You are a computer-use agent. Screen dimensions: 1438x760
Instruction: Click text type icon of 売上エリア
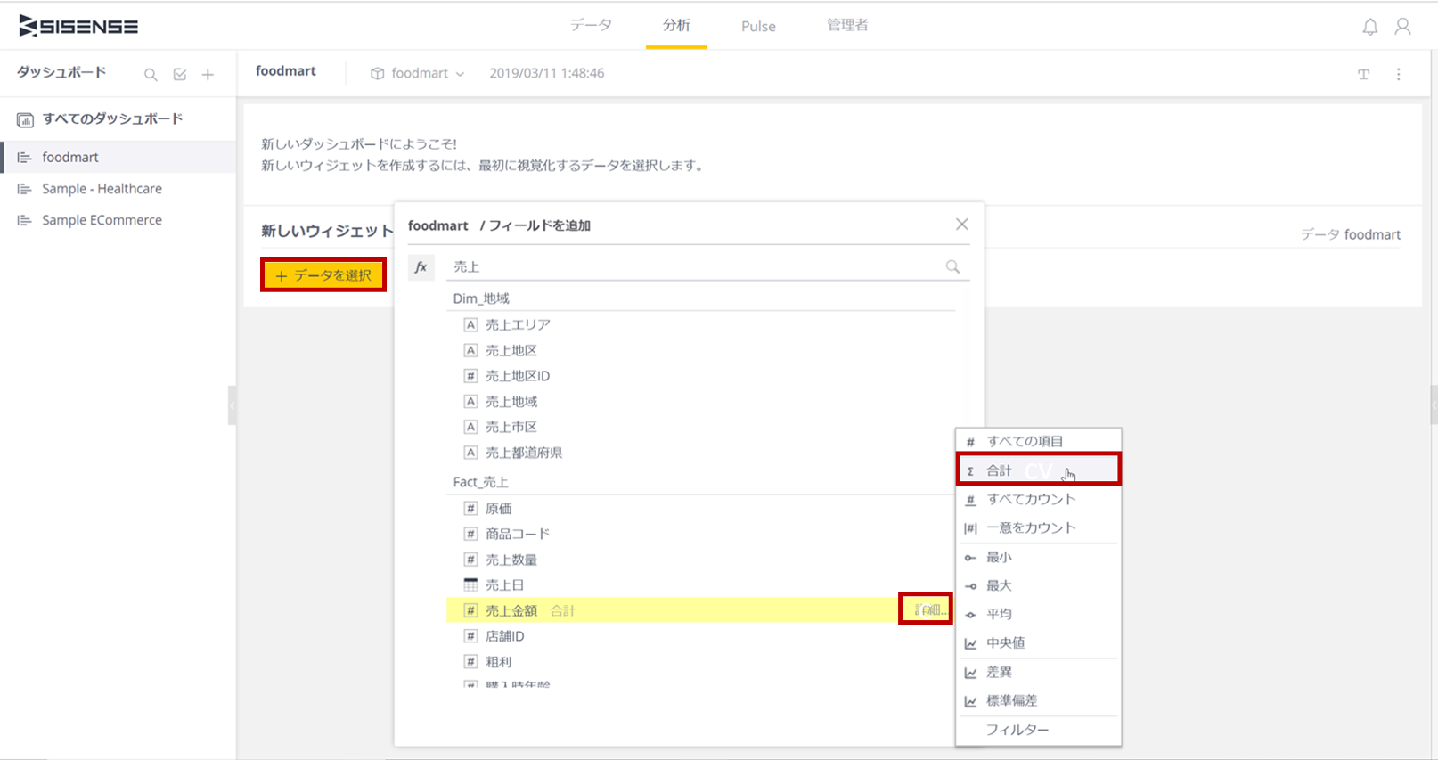(470, 324)
